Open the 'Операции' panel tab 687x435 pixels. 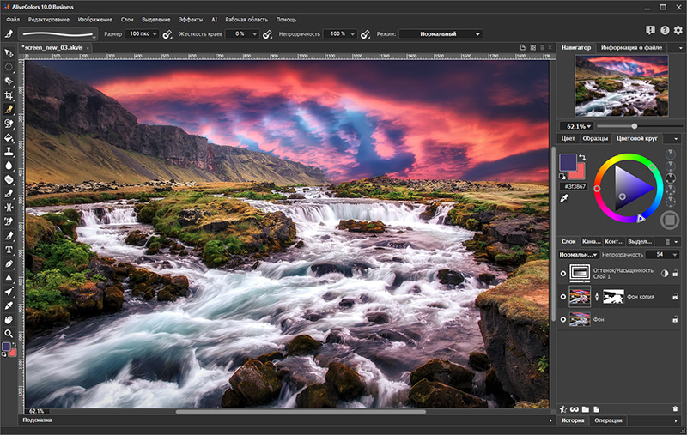pos(608,420)
